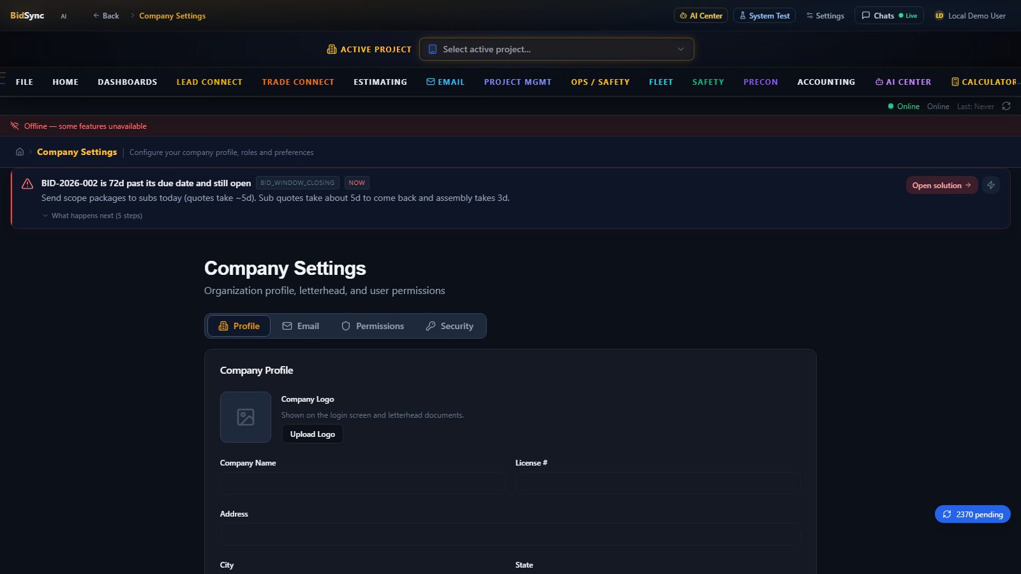Switch to the Email settings tab

tap(301, 326)
